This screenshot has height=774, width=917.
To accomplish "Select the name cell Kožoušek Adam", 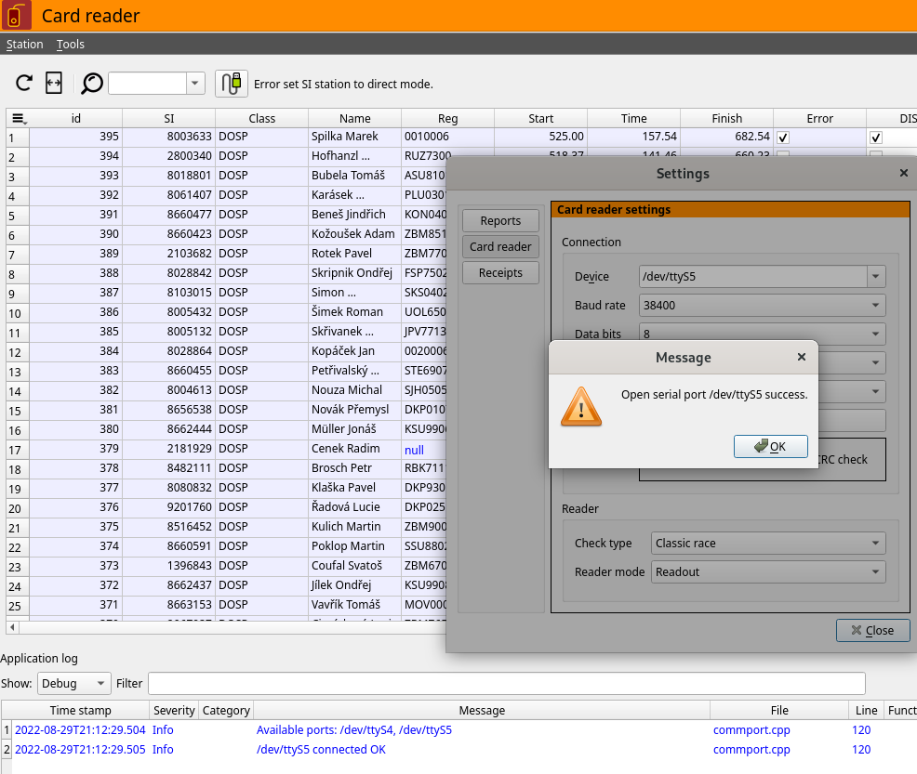I will 354,233.
